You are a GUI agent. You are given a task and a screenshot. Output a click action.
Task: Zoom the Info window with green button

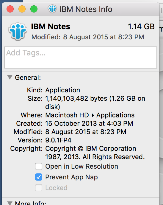click(34, 9)
